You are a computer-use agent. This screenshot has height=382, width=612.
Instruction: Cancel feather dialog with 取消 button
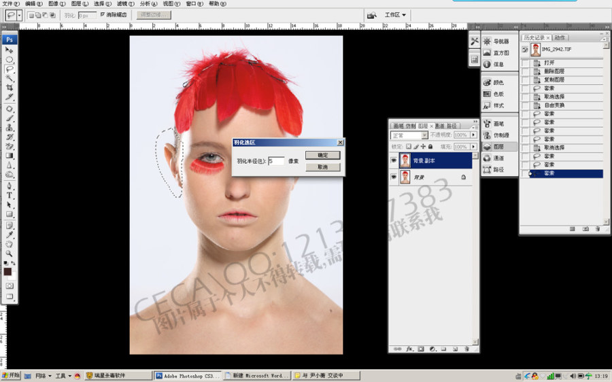323,167
